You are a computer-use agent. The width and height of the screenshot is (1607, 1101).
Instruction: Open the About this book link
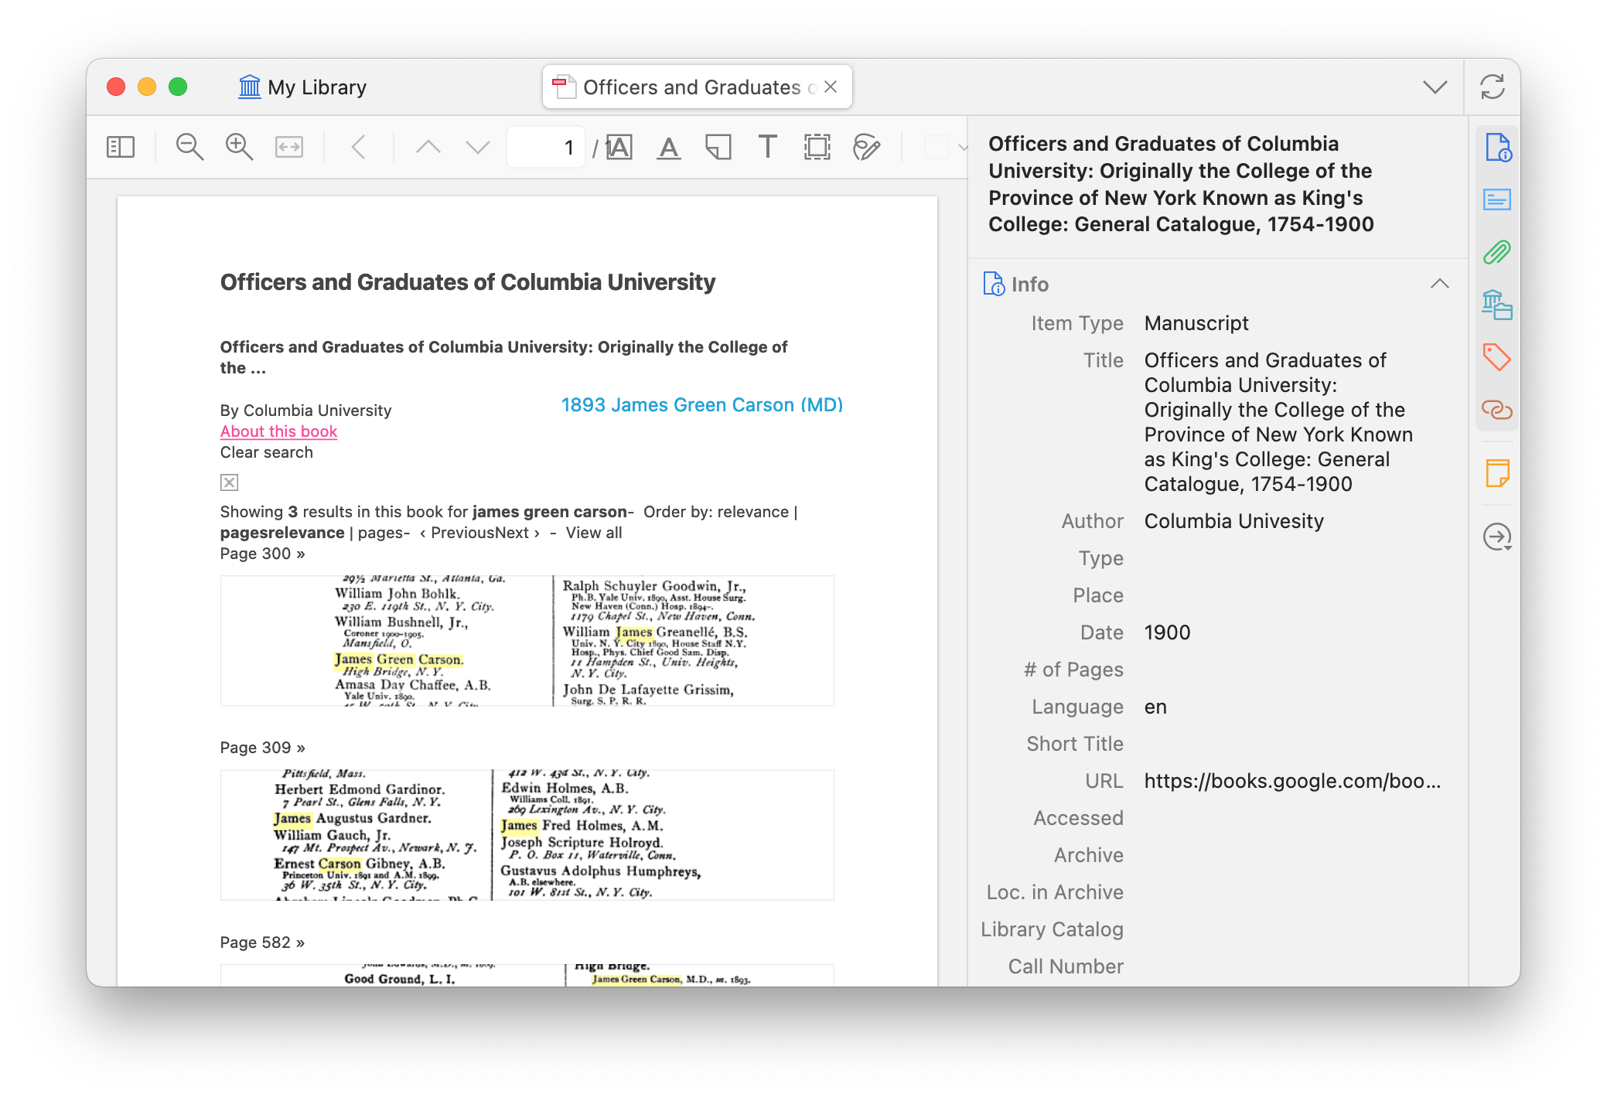coord(278,431)
